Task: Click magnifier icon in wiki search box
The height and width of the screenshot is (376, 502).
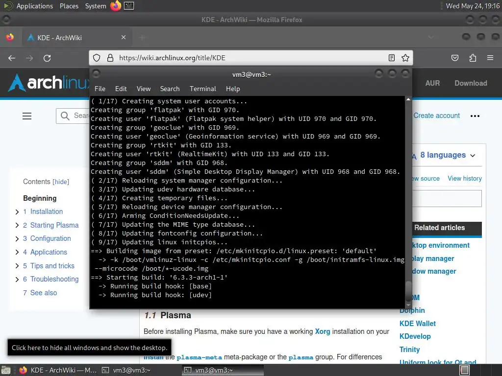Action: [65, 116]
